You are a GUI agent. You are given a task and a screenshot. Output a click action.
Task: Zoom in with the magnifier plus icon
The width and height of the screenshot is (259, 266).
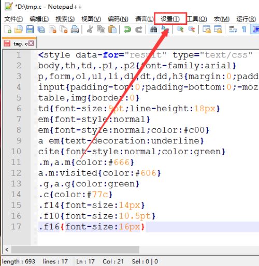click(180, 29)
